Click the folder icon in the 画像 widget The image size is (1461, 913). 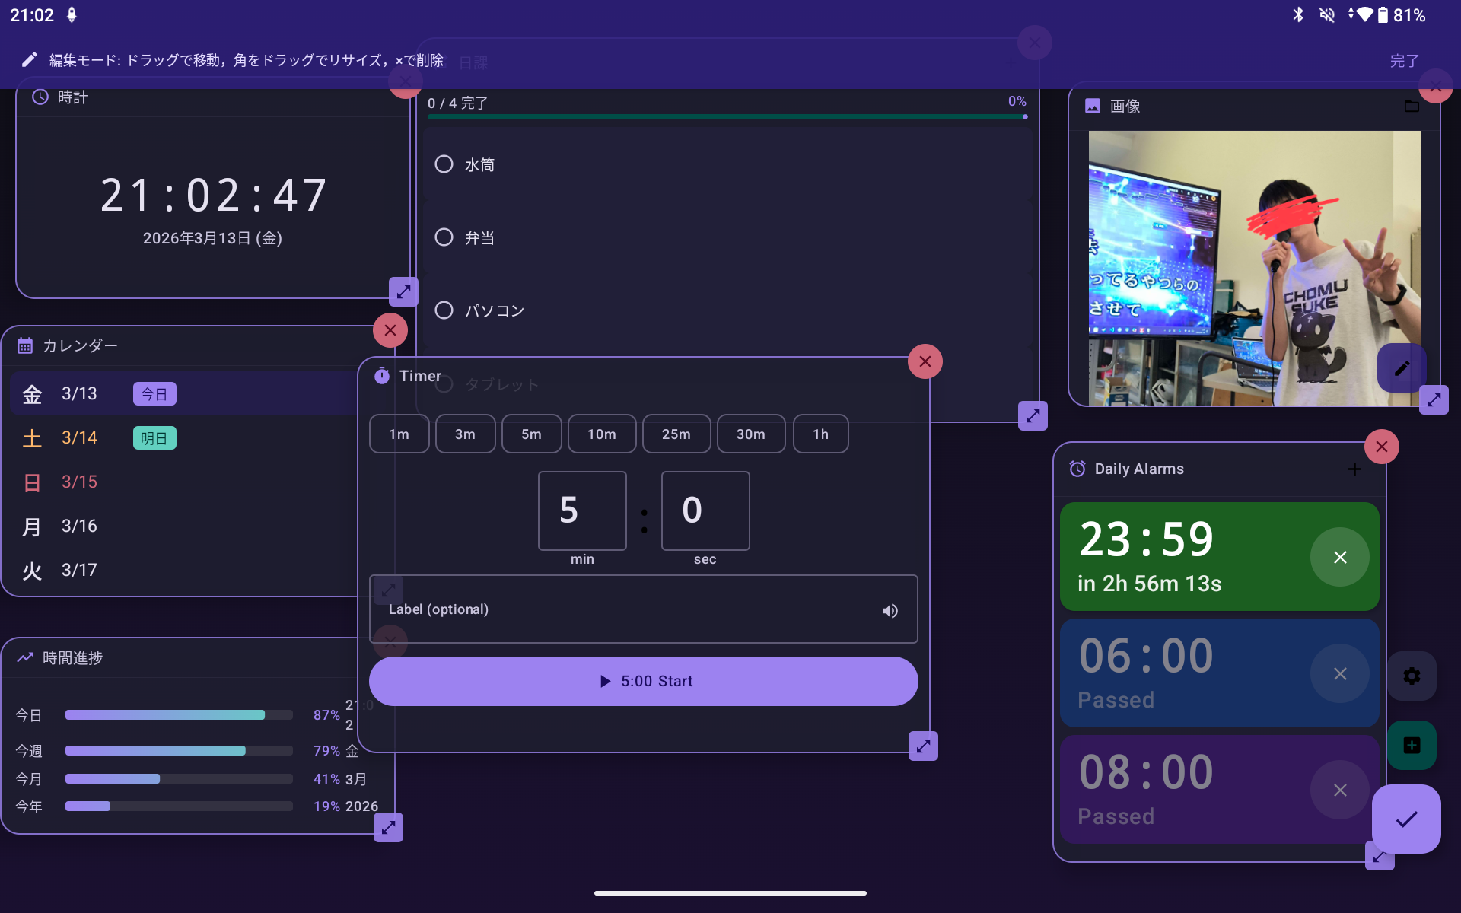[x=1412, y=106]
